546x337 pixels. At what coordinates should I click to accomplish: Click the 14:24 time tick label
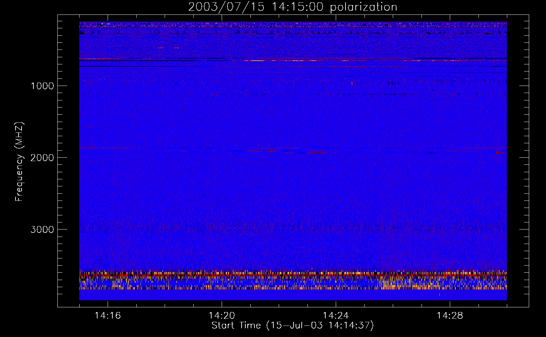(336, 315)
